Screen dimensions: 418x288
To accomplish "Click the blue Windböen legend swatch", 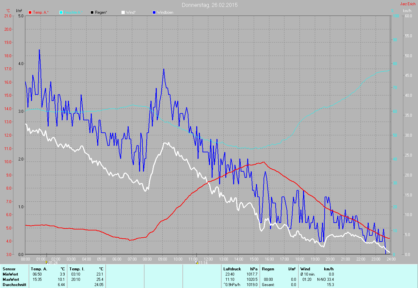I will click(x=154, y=12).
